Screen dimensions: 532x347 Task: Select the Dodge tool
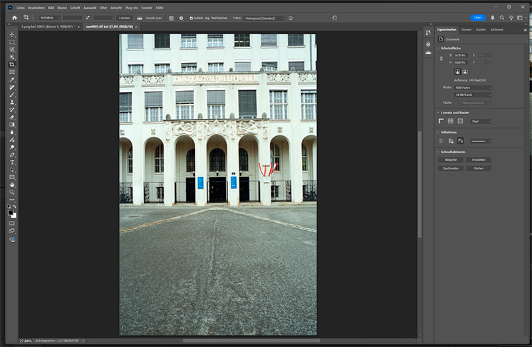(x=12, y=147)
